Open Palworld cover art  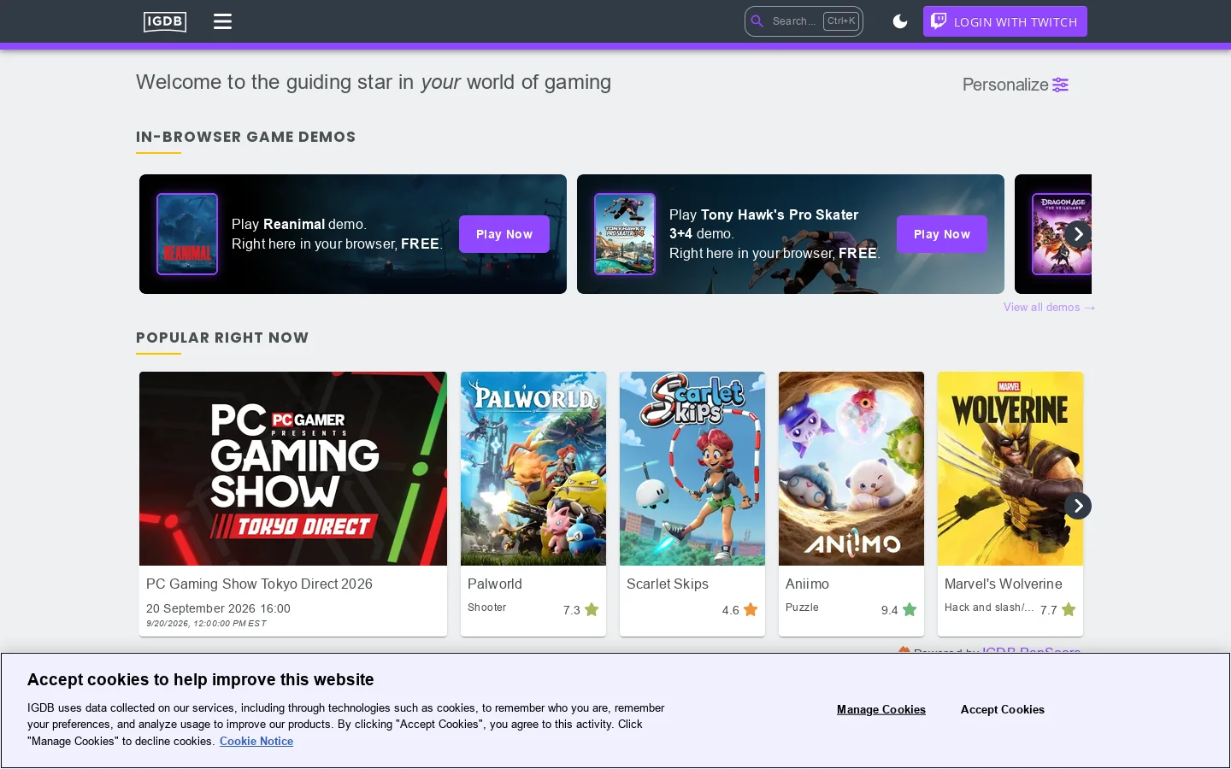click(533, 468)
